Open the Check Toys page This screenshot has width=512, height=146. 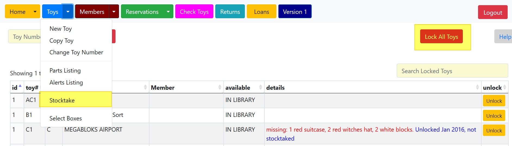pyautogui.click(x=194, y=12)
